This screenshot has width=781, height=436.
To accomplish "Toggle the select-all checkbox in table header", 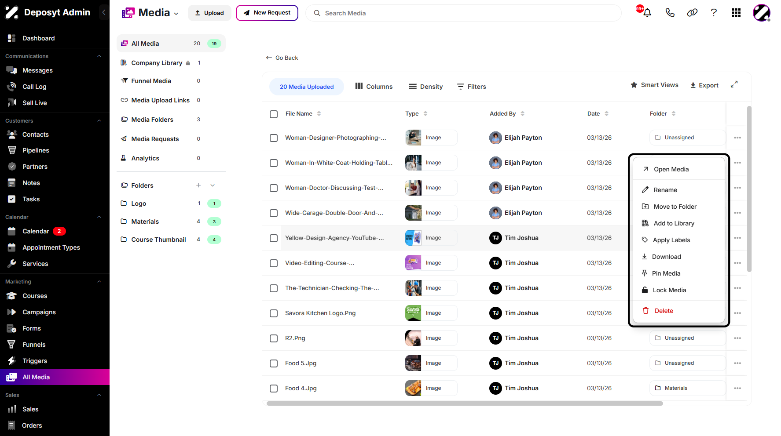I will (x=274, y=114).
